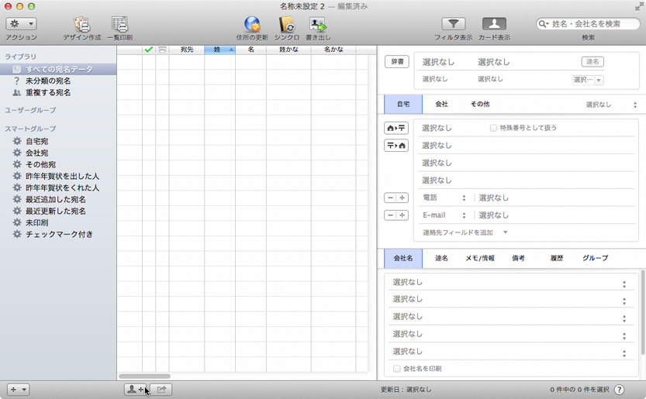Start シンクロ sync from toolbar

click(x=286, y=25)
